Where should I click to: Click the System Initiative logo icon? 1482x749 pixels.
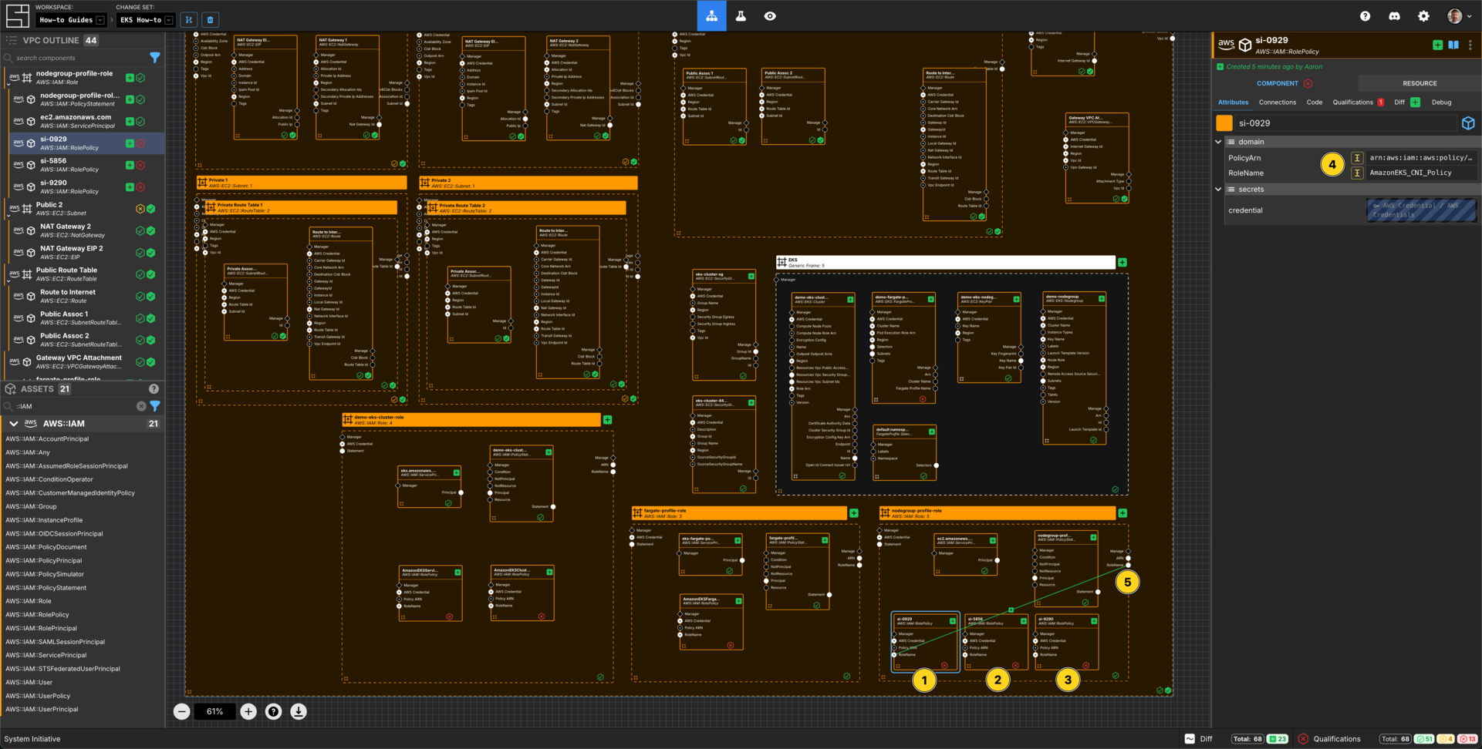pos(17,15)
